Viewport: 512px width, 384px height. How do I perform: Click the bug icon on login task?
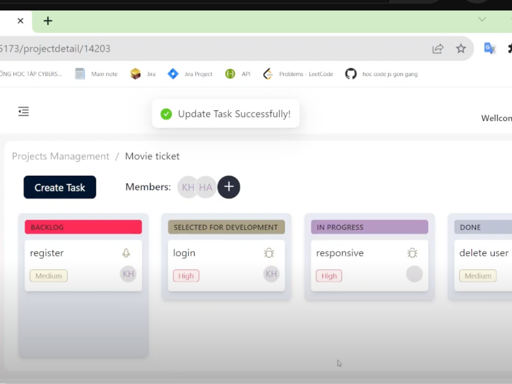(269, 253)
